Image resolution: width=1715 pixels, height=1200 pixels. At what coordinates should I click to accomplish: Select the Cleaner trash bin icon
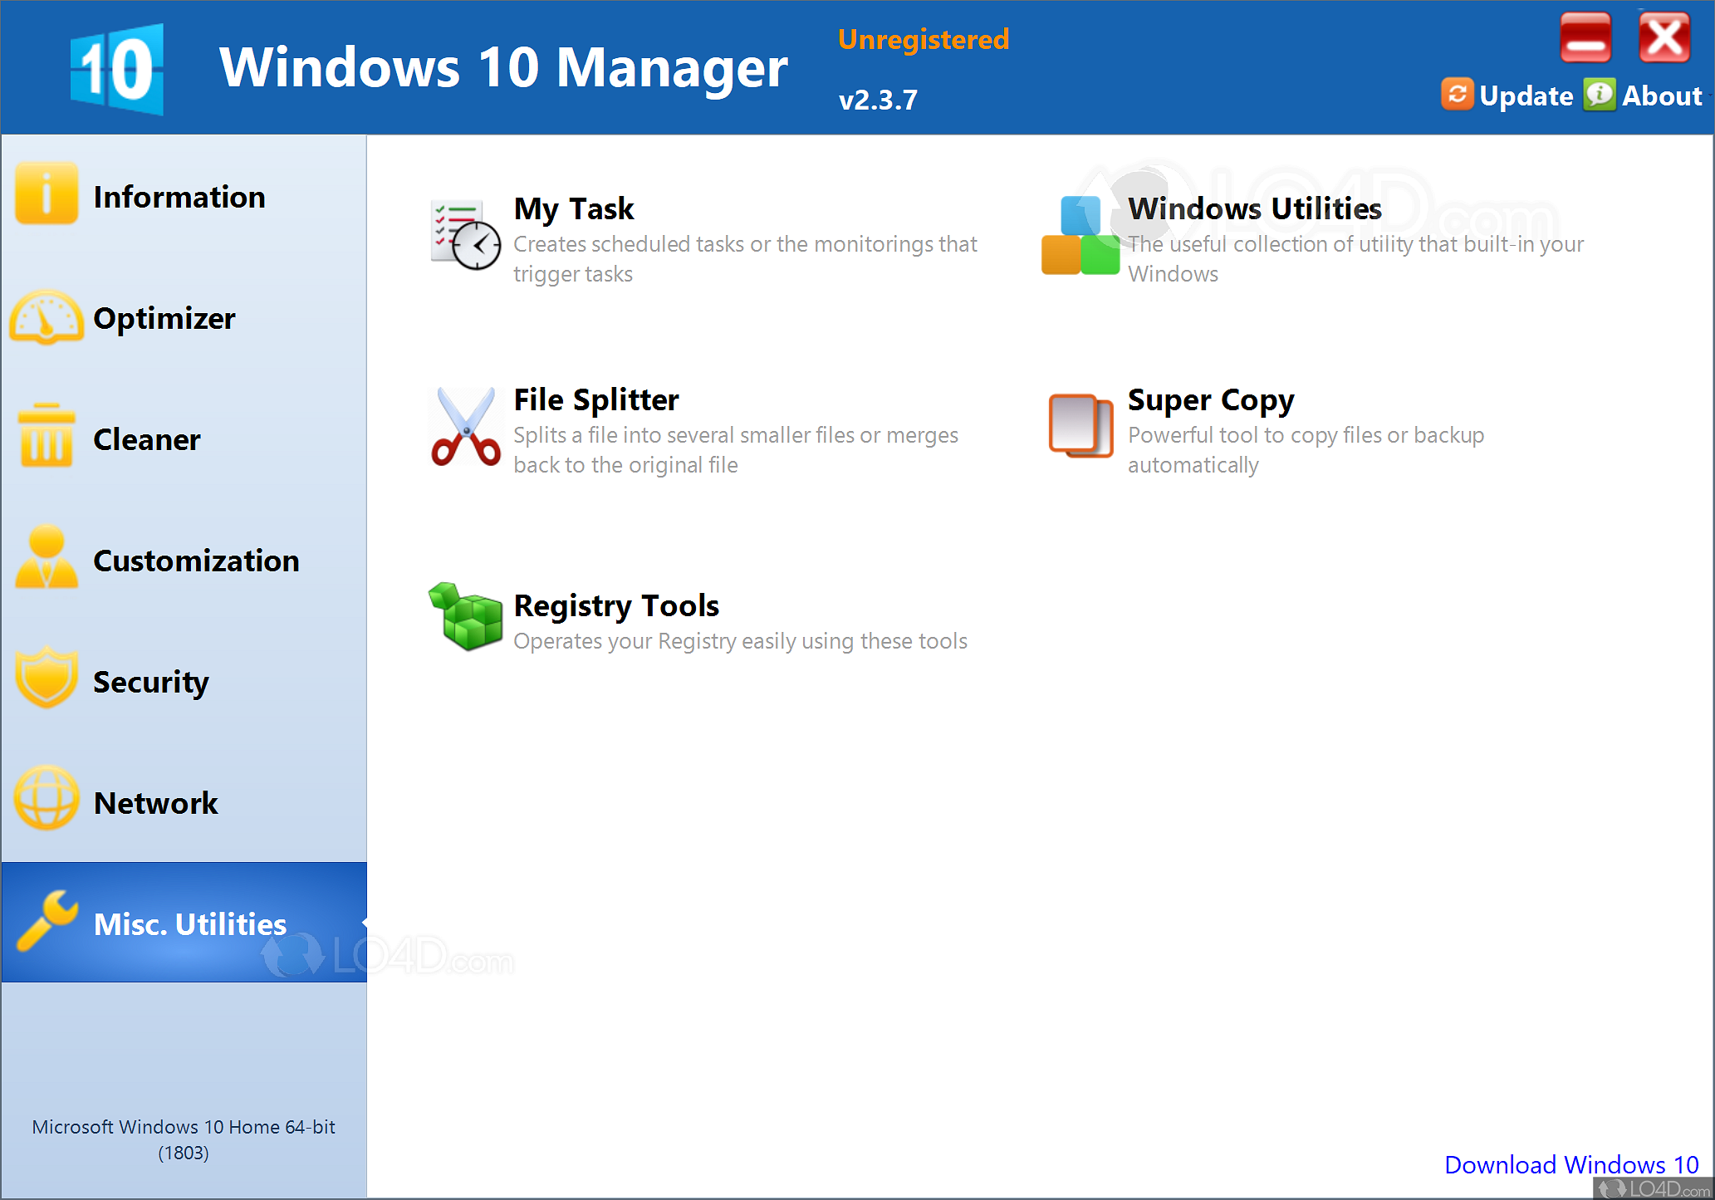click(47, 438)
